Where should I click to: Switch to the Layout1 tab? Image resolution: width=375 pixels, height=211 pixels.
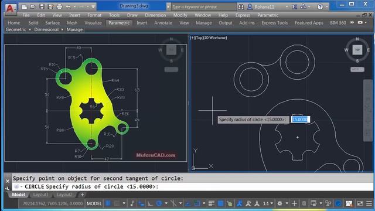[x=40, y=195]
